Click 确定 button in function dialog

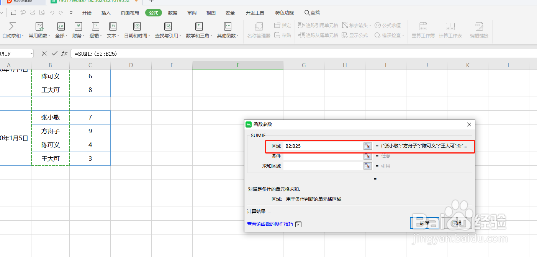(x=424, y=223)
